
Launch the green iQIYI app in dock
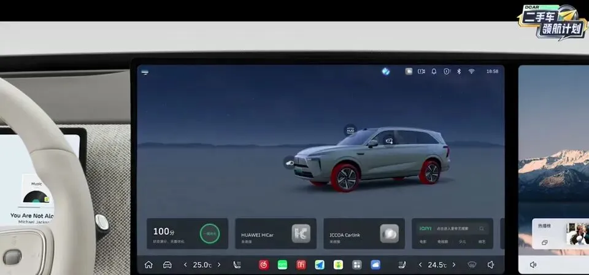click(282, 265)
